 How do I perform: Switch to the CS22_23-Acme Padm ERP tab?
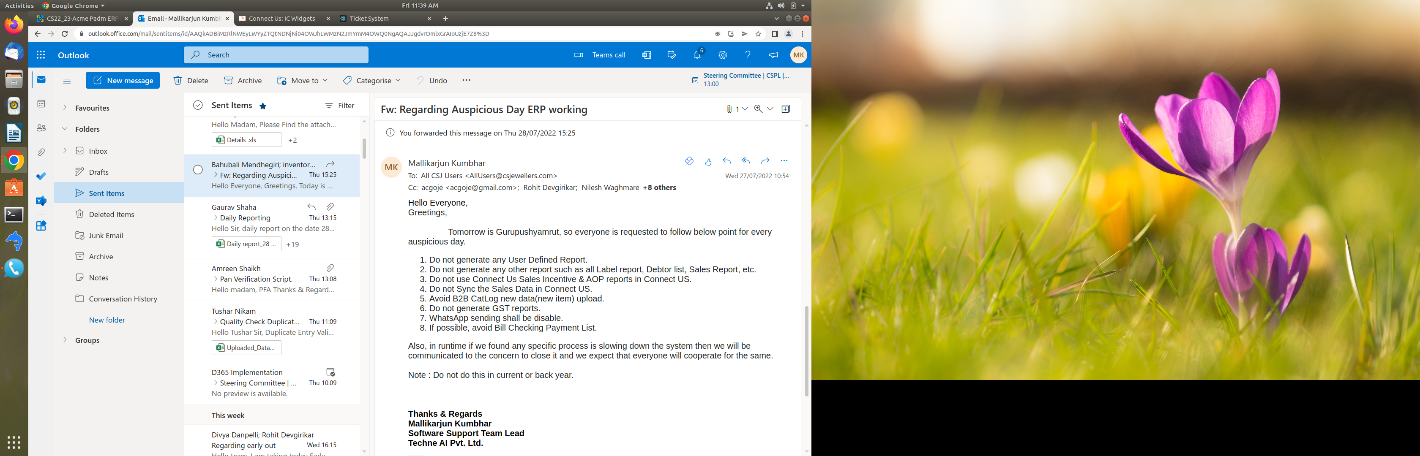[82, 18]
